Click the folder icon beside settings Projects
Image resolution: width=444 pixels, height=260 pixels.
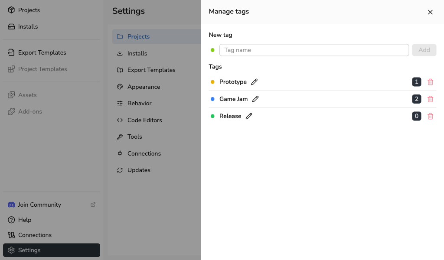(x=120, y=36)
